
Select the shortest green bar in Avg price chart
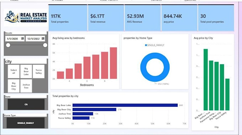point(227,95)
